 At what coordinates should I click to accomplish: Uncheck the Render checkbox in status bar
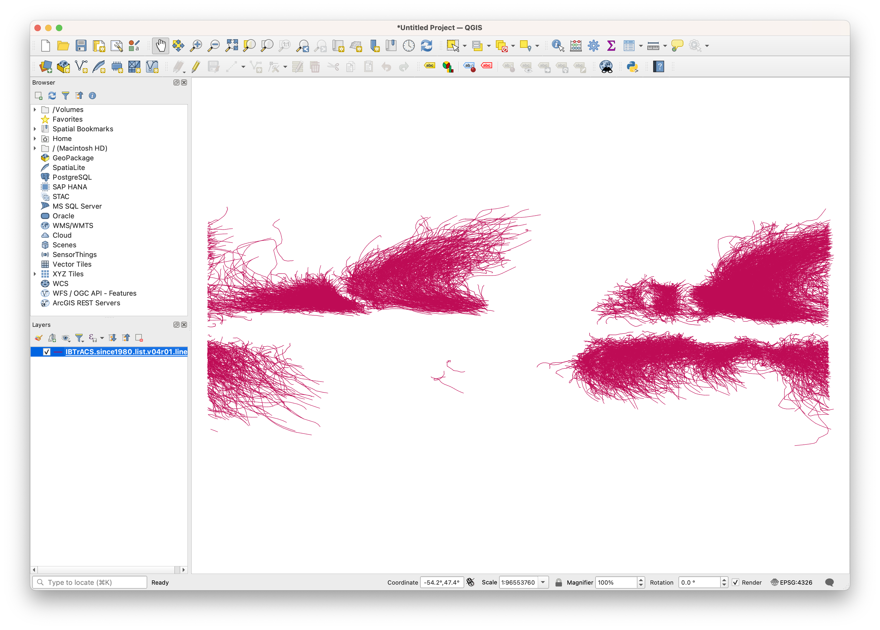click(x=735, y=582)
